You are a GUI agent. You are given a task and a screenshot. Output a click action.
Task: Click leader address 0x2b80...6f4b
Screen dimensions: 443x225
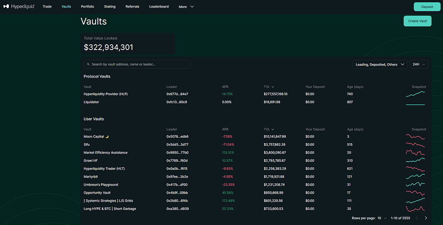point(177,201)
